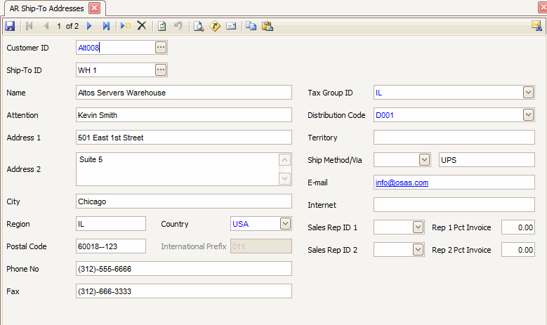Click into the Territory field
This screenshot has height=325, width=547.
pyautogui.click(x=454, y=138)
